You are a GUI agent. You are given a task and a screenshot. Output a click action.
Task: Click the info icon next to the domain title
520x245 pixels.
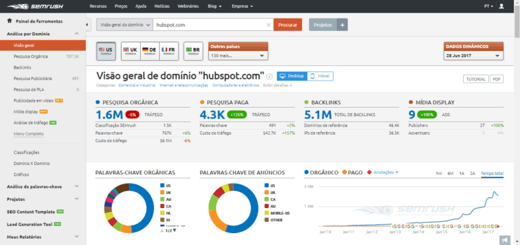coord(270,77)
